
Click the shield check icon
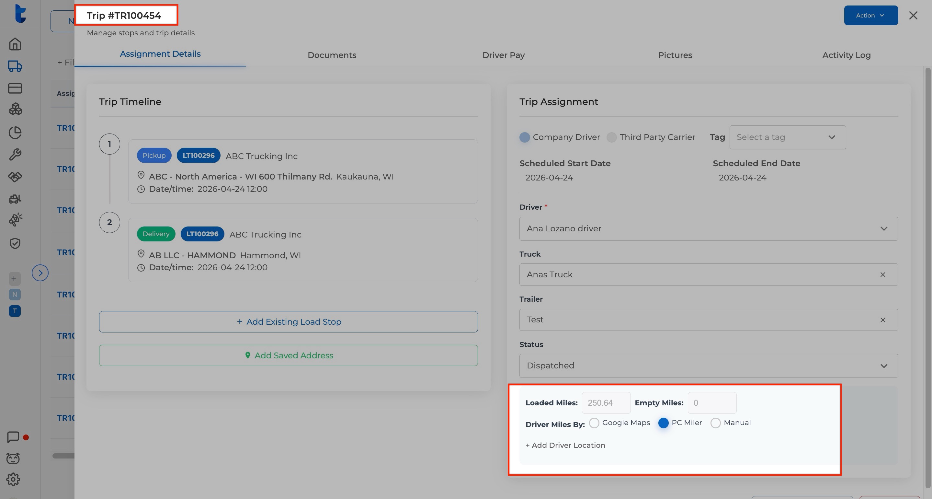15,243
